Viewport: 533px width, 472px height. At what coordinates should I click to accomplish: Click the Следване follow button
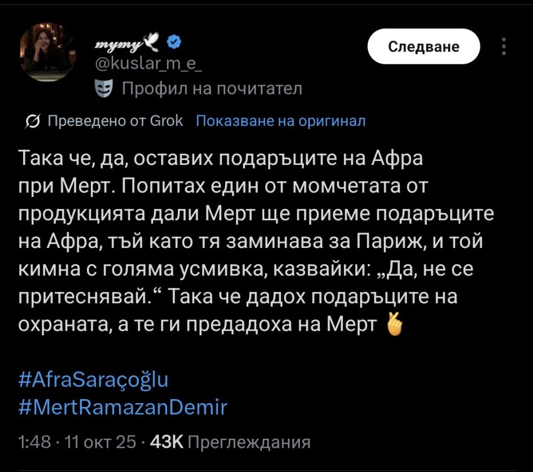tap(423, 46)
